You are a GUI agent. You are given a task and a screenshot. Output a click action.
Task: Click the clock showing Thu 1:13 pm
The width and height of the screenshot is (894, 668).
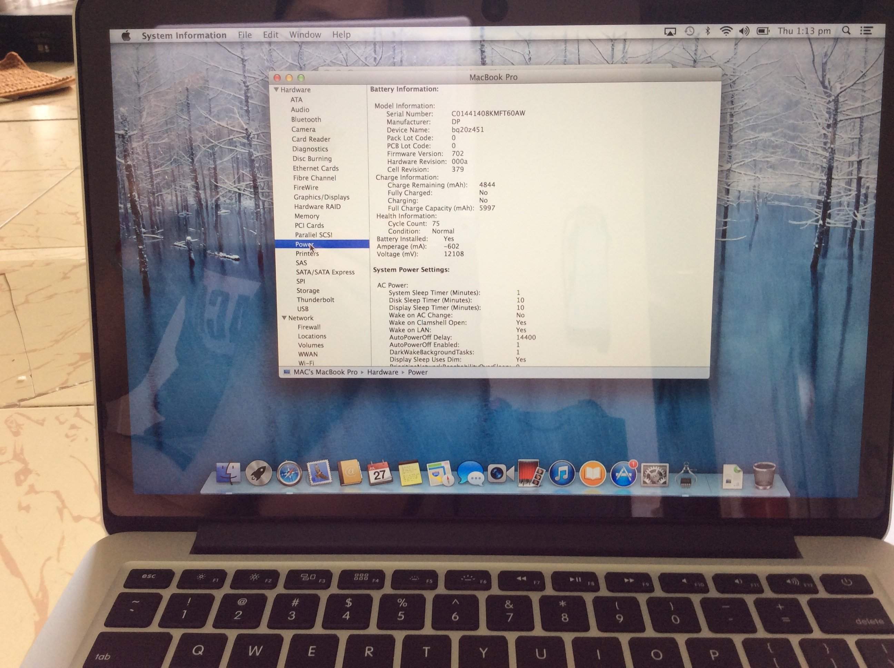click(x=804, y=31)
